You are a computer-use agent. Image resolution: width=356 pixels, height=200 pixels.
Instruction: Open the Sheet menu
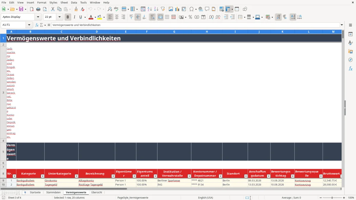64,2
